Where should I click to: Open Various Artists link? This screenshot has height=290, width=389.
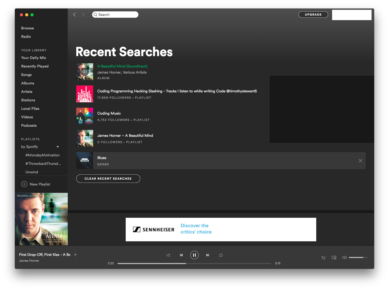click(x=135, y=72)
